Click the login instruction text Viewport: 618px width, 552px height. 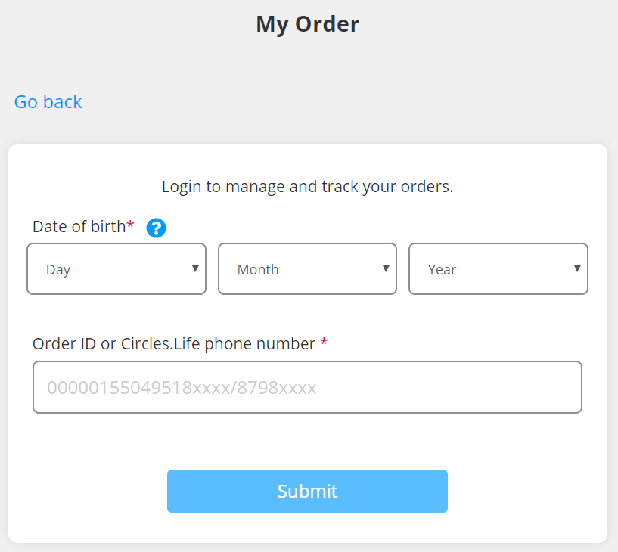(x=307, y=186)
